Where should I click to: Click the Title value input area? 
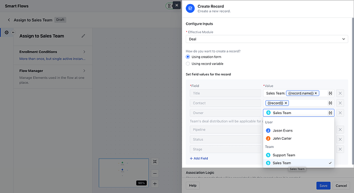299,93
